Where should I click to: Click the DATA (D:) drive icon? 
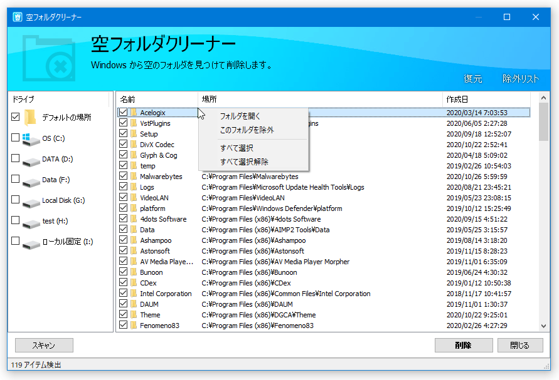31,162
